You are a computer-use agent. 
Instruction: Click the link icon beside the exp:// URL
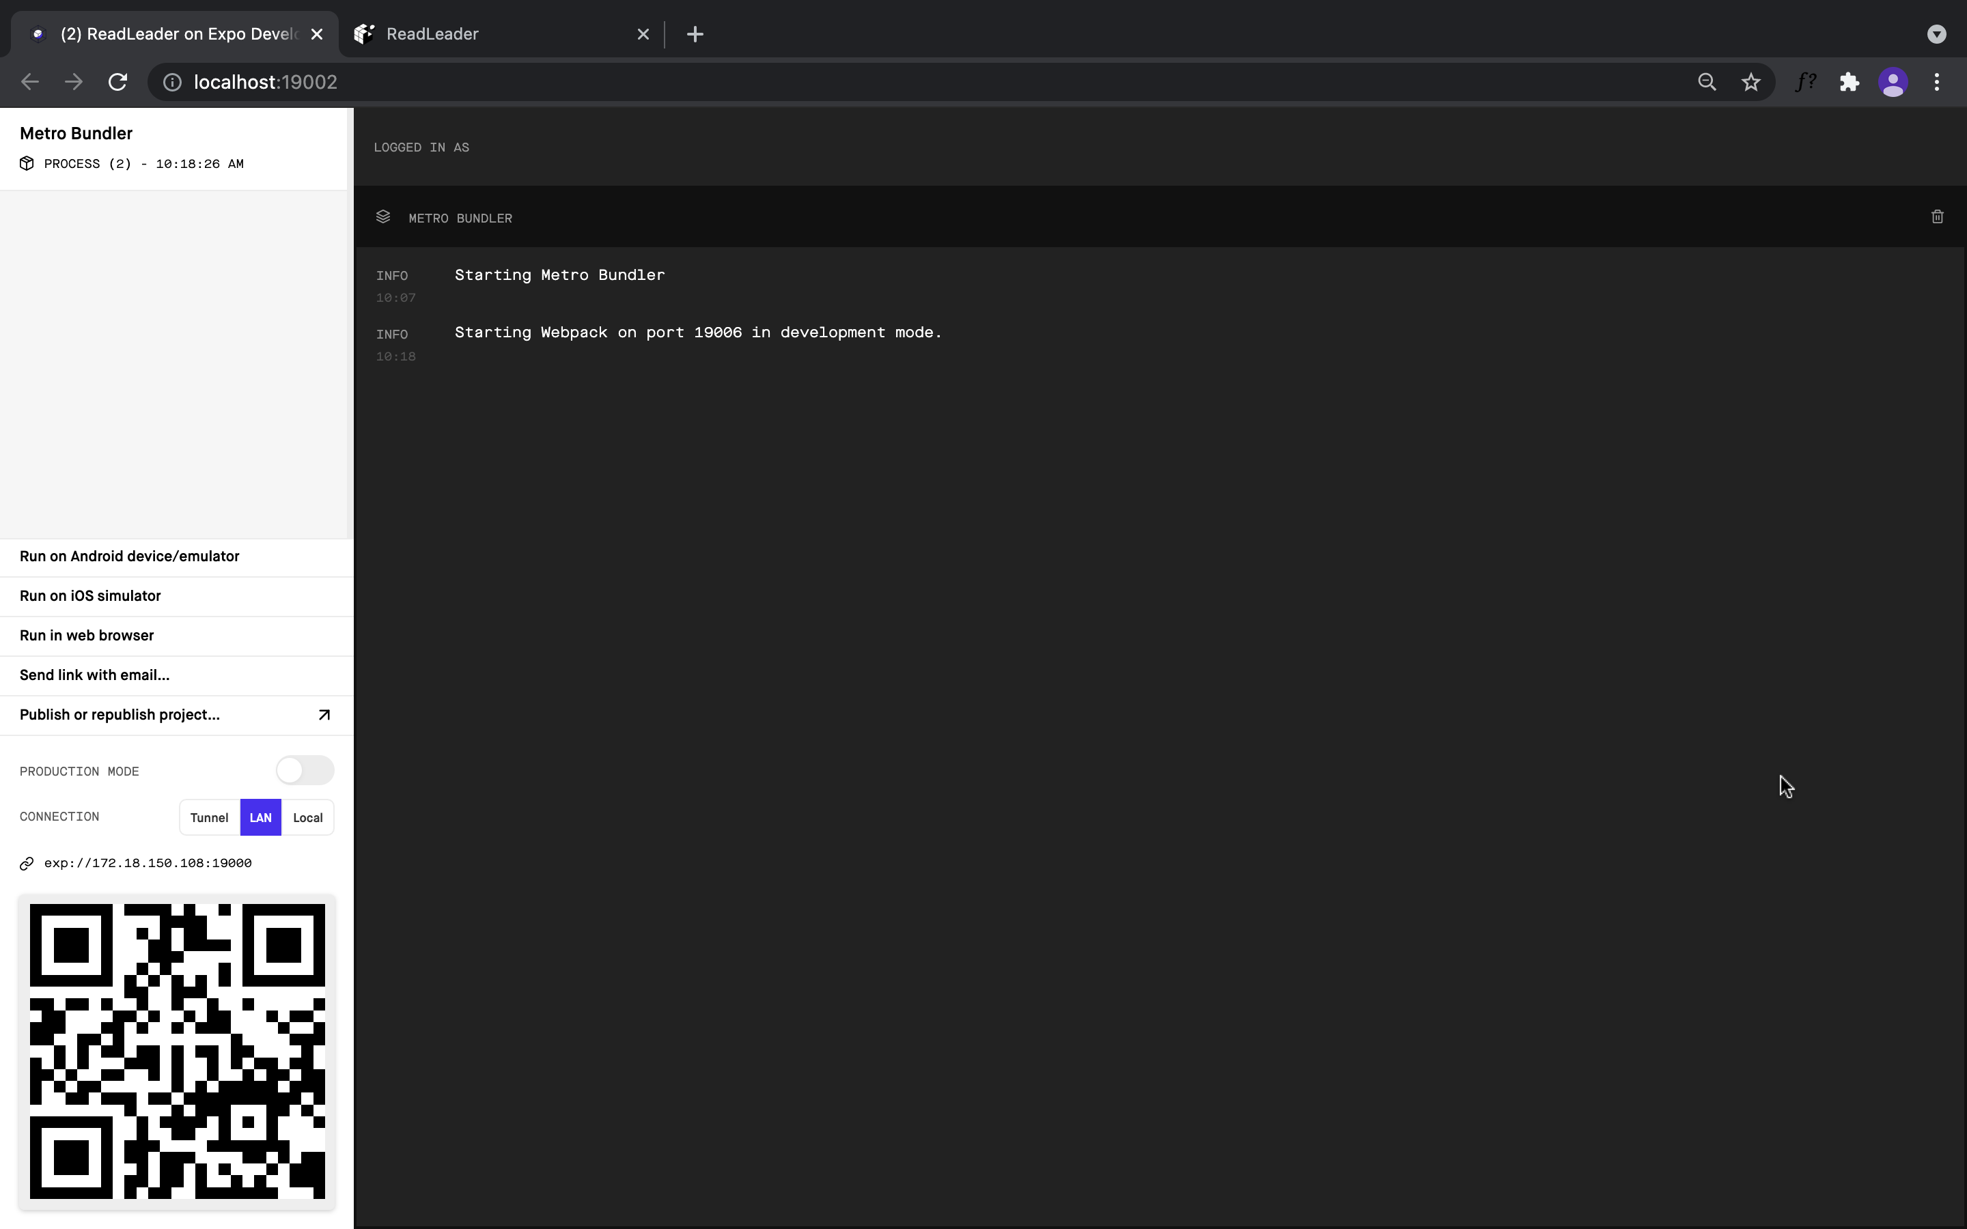point(27,863)
